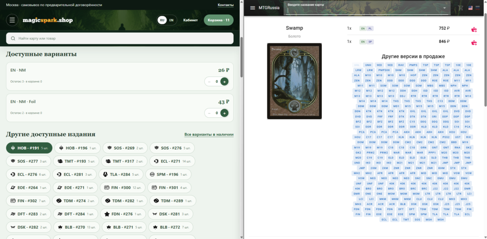Click the magicspark card search field
The height and width of the screenshot is (239, 487).
point(120,38)
